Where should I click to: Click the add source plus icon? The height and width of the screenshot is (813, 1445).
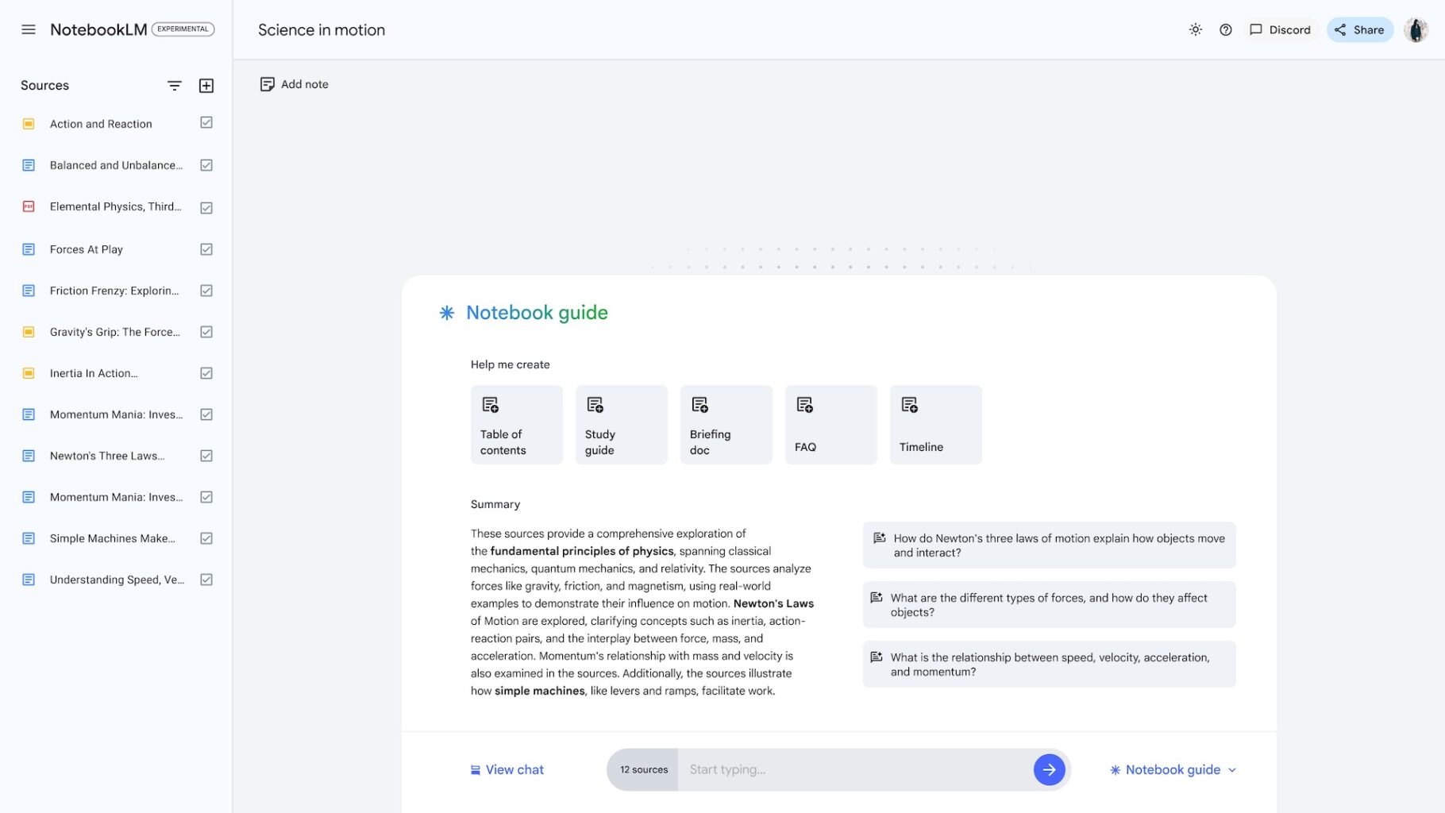click(206, 86)
